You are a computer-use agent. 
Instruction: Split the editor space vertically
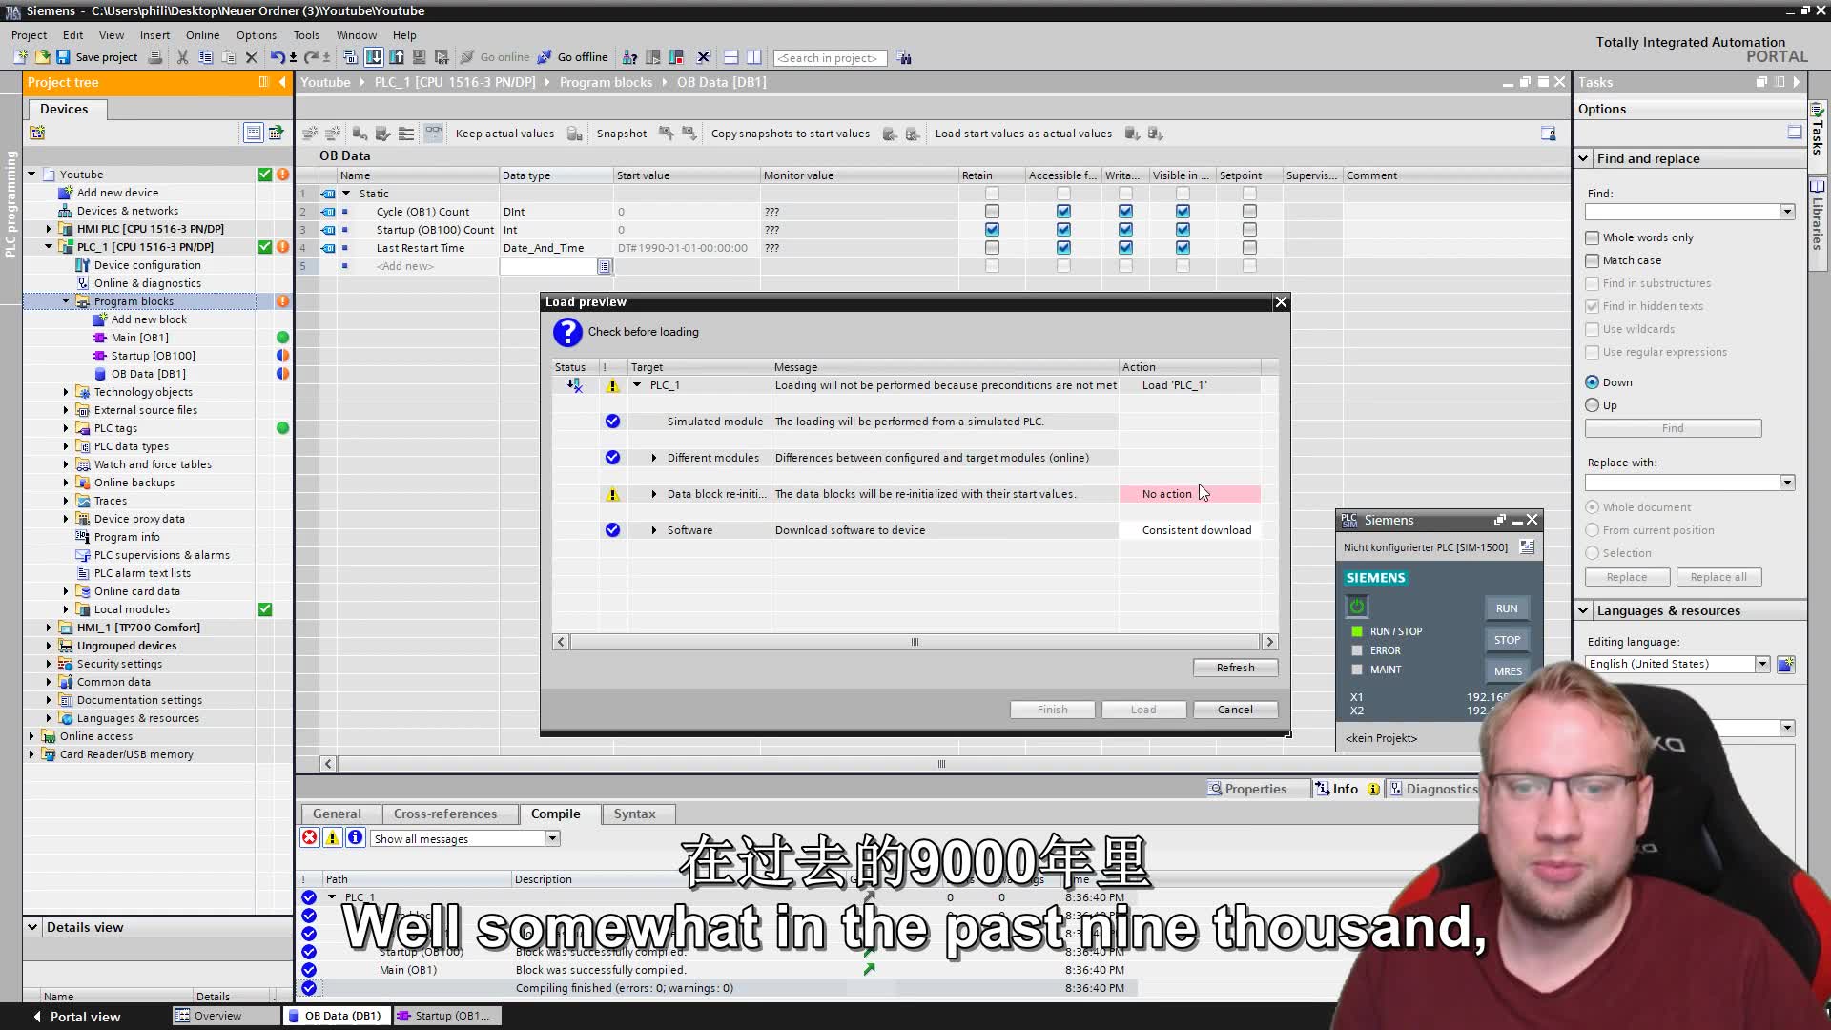(754, 57)
